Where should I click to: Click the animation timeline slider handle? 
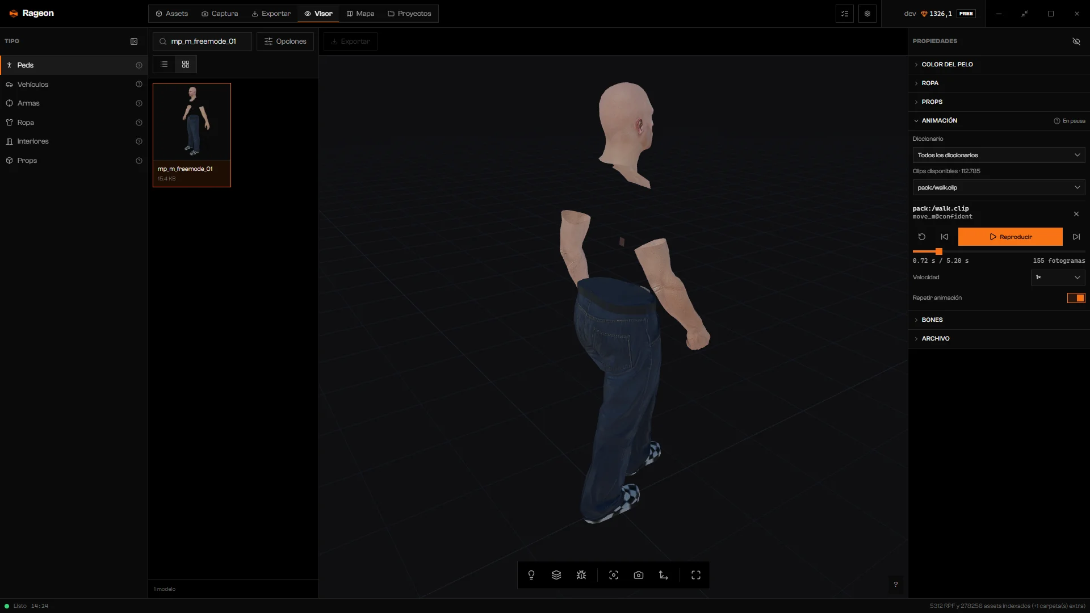[x=939, y=251]
